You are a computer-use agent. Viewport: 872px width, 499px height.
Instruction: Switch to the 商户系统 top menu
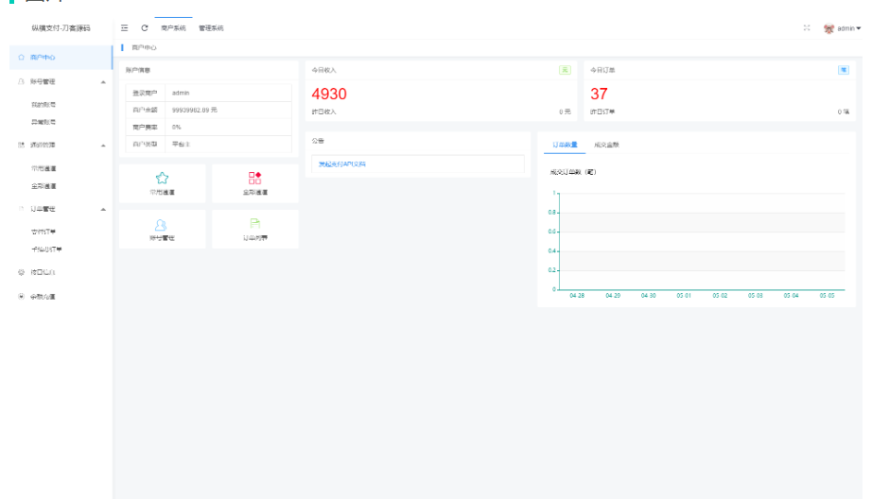[173, 28]
